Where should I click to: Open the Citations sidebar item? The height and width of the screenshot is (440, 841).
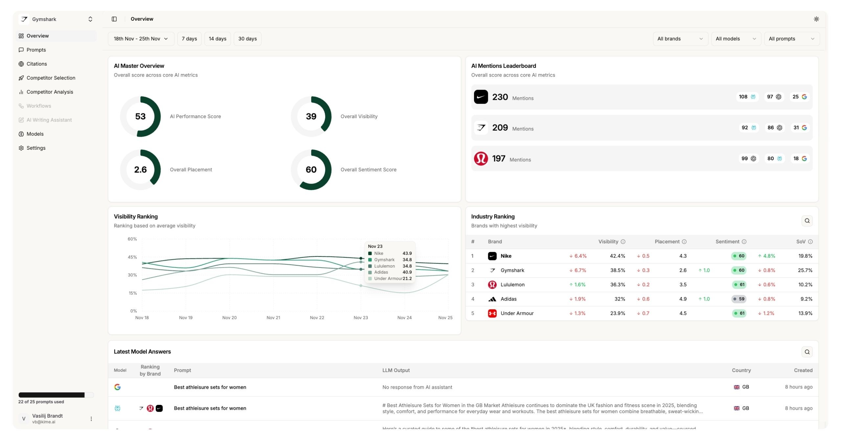coord(36,64)
